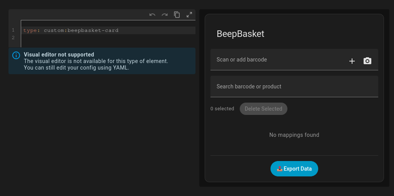Click line number 1 in the editor gutter
394x196 pixels.
click(x=13, y=30)
